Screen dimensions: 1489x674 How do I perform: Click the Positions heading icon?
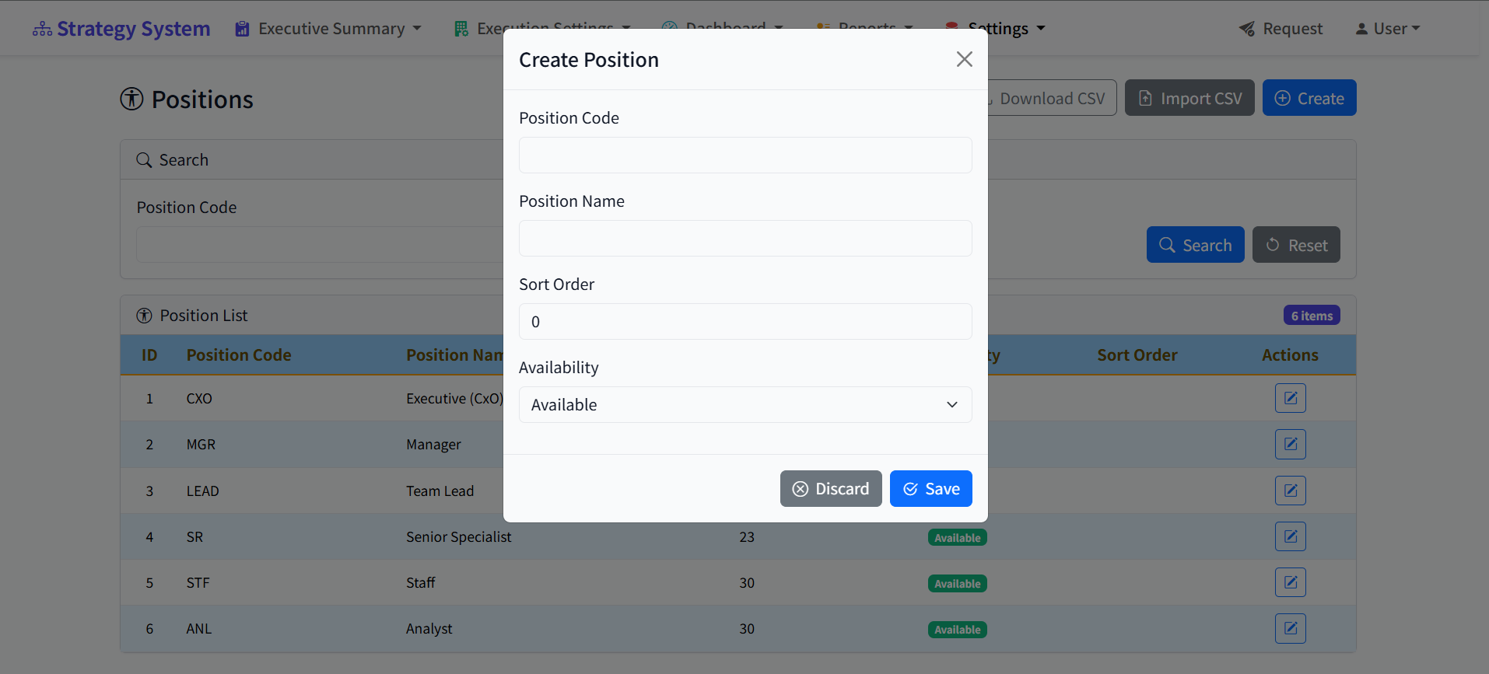click(x=131, y=99)
